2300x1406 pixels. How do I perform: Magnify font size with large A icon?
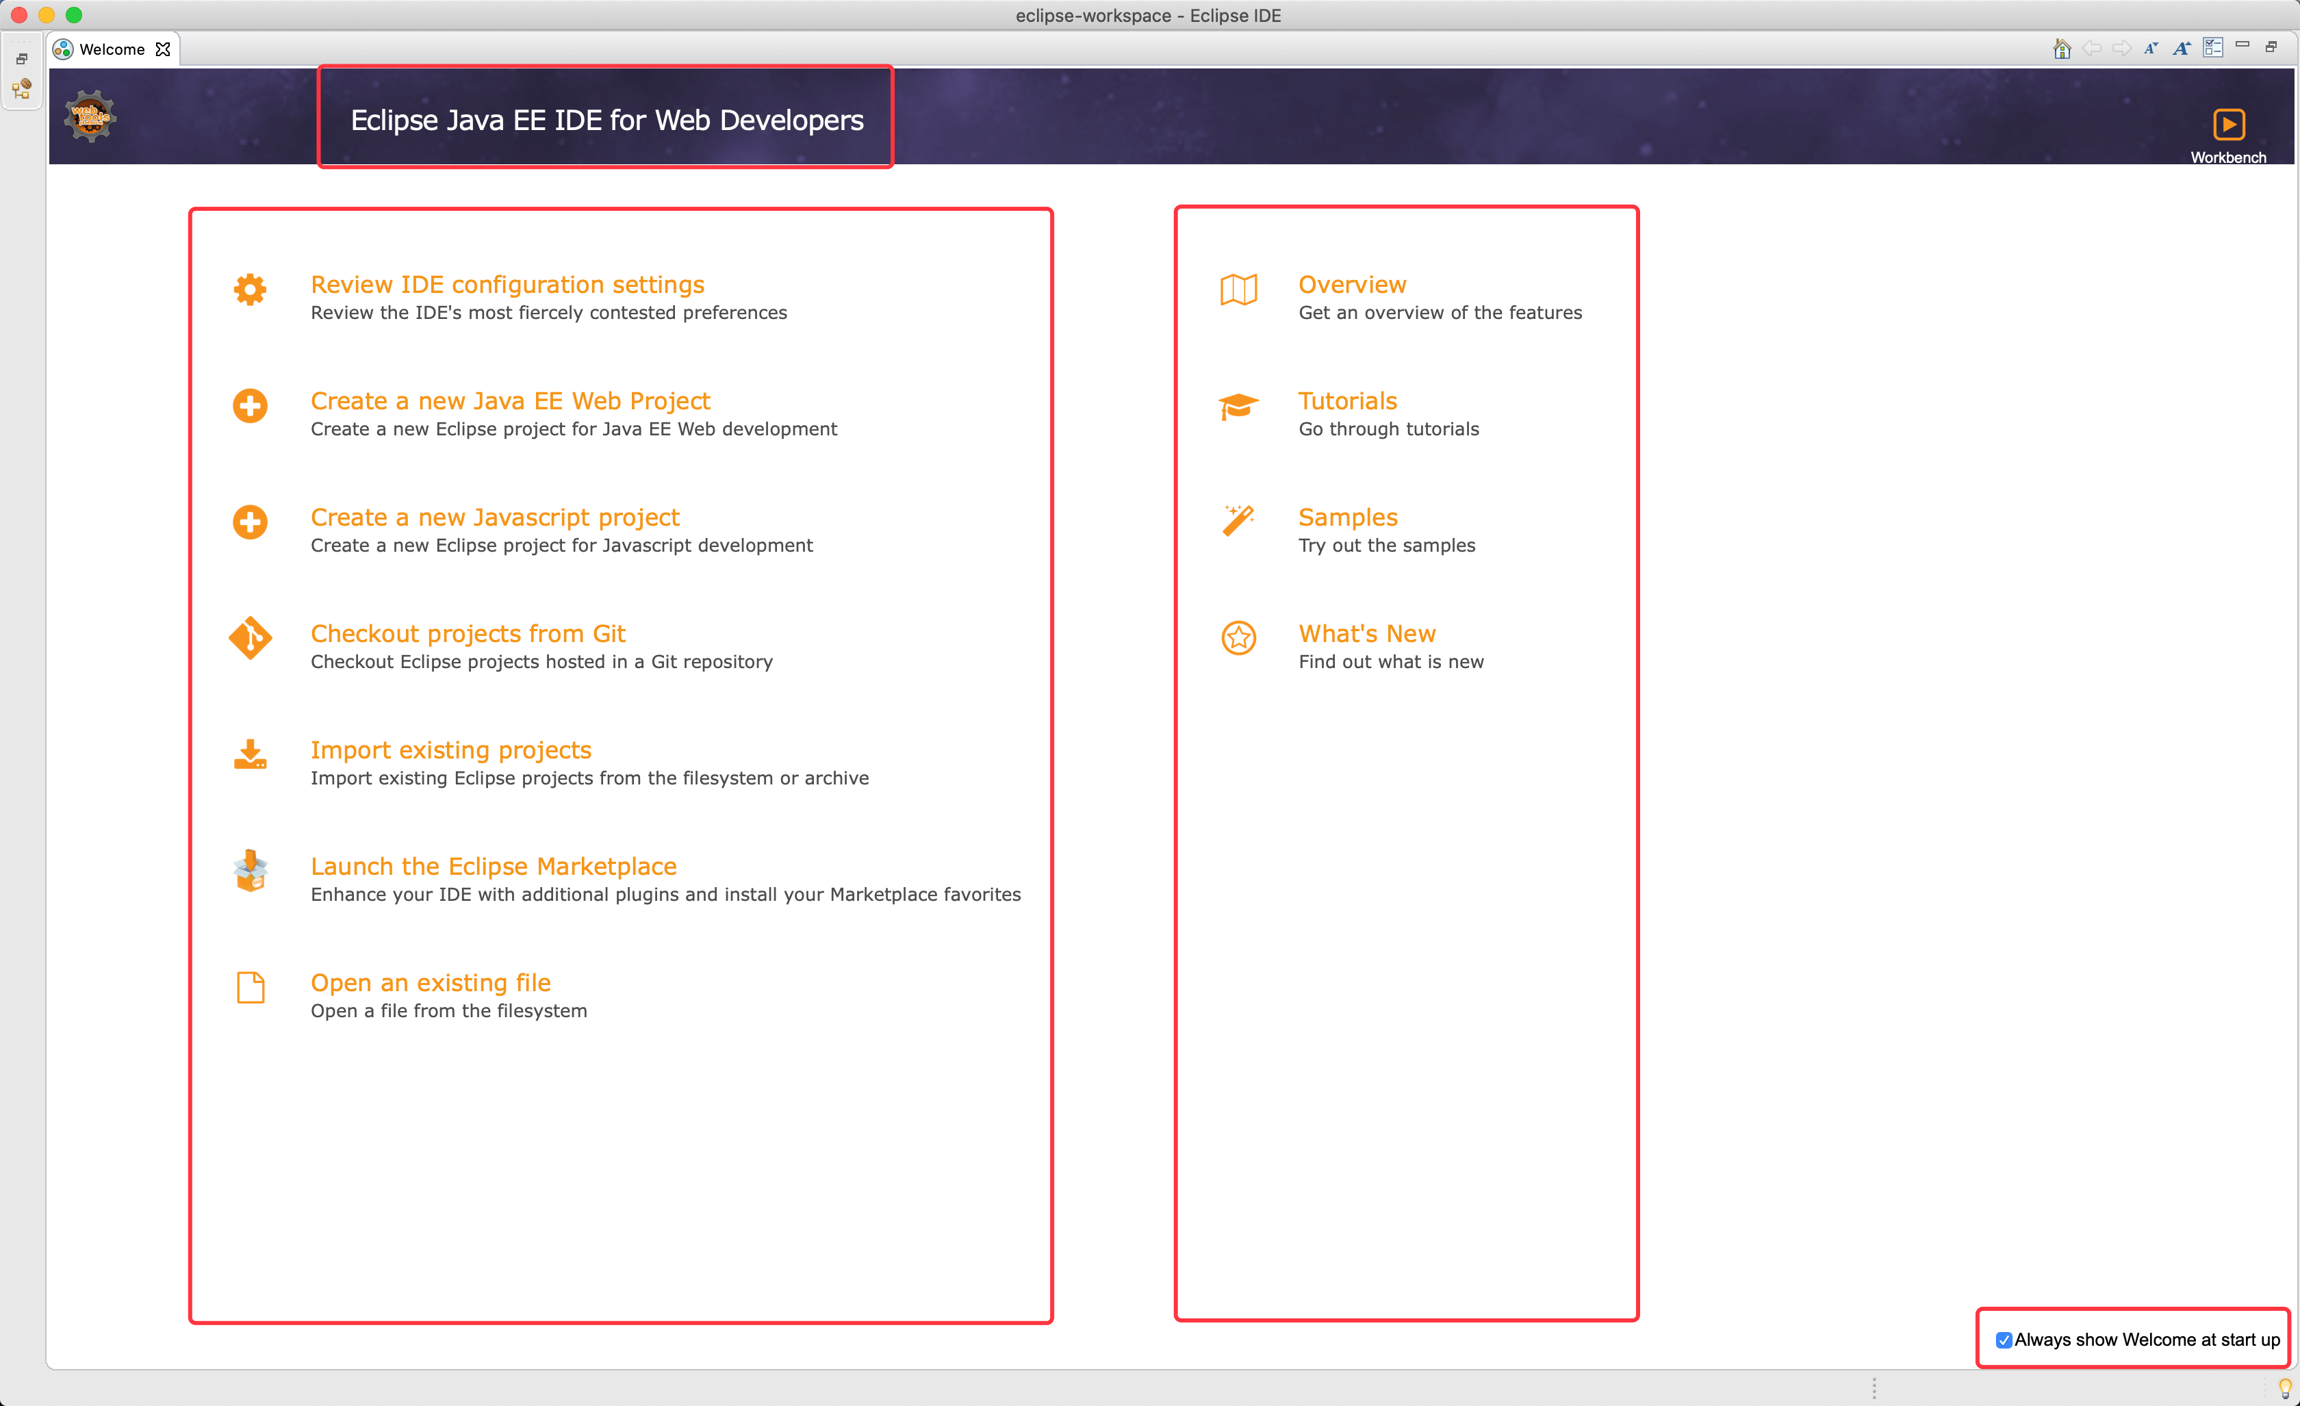coord(2182,49)
